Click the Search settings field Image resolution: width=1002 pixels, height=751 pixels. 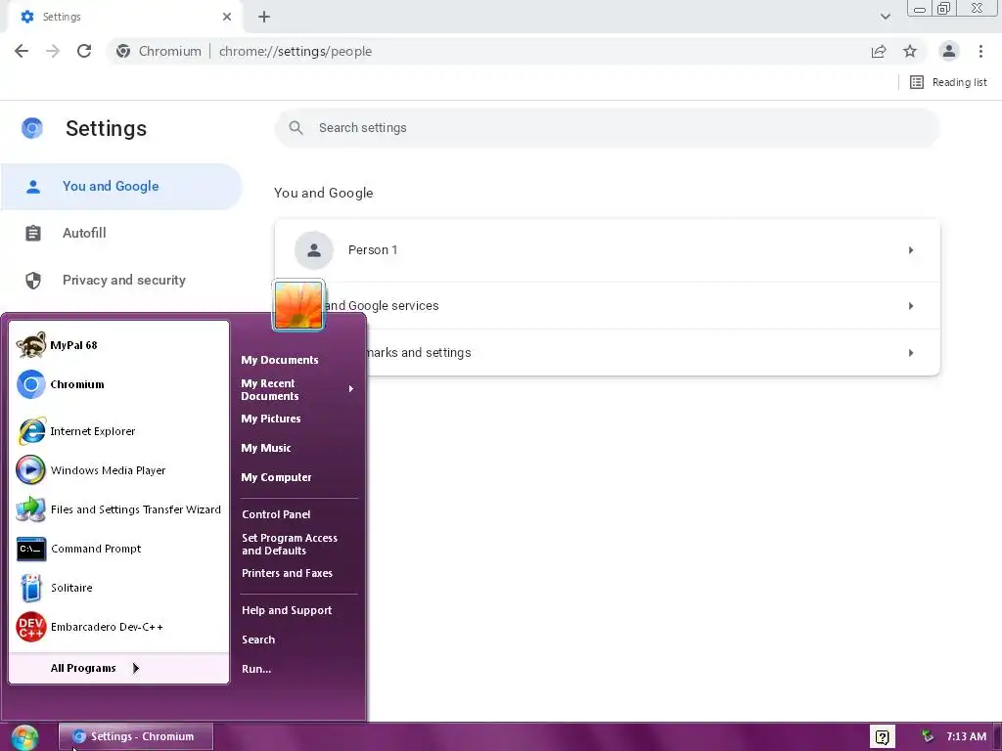coord(607,128)
